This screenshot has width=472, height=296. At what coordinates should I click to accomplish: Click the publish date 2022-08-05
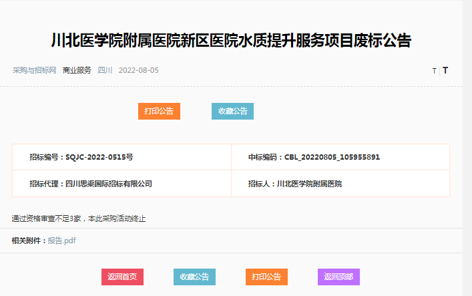(x=138, y=70)
